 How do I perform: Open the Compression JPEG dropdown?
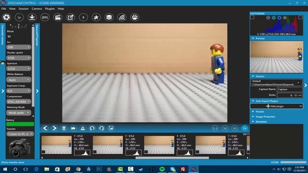click(x=19, y=101)
